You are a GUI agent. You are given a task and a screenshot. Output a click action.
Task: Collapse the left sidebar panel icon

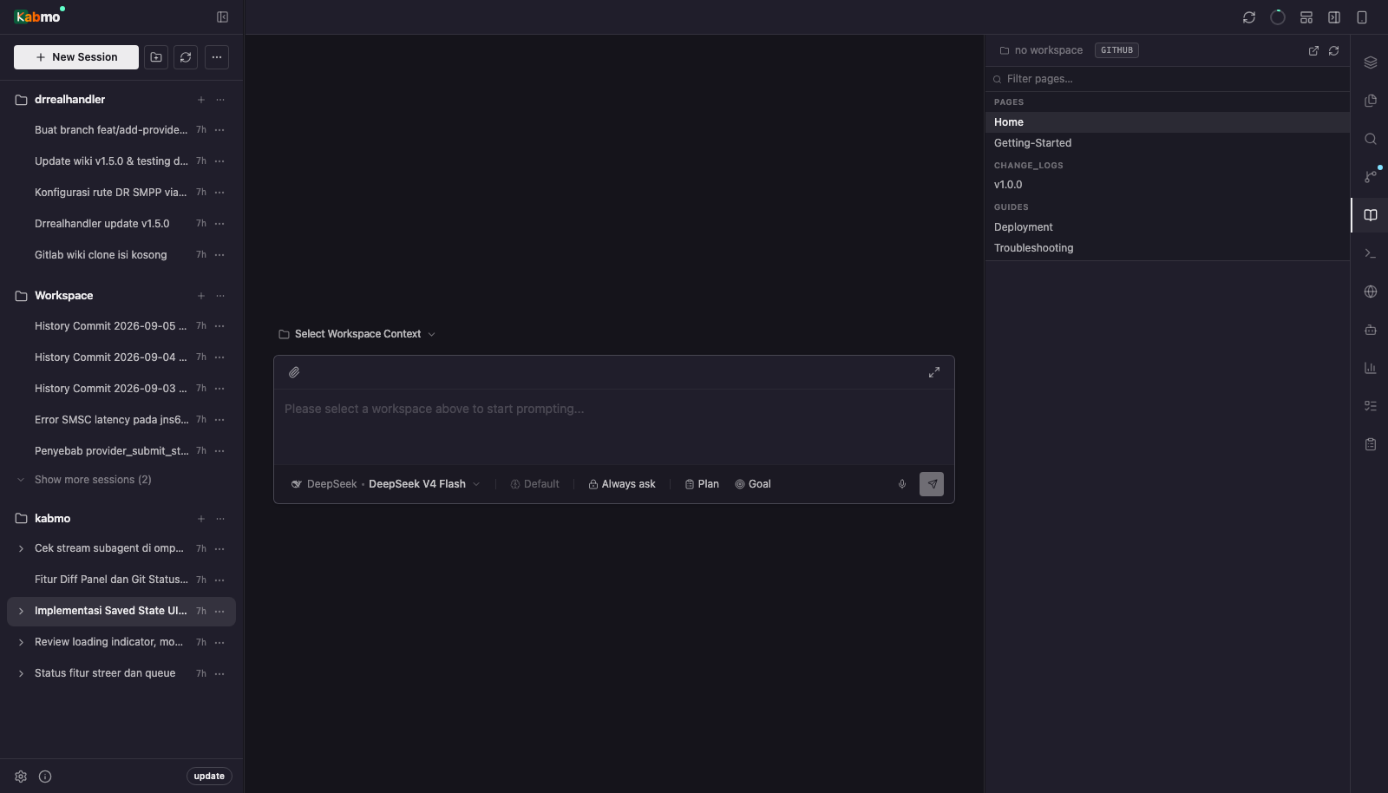(222, 17)
